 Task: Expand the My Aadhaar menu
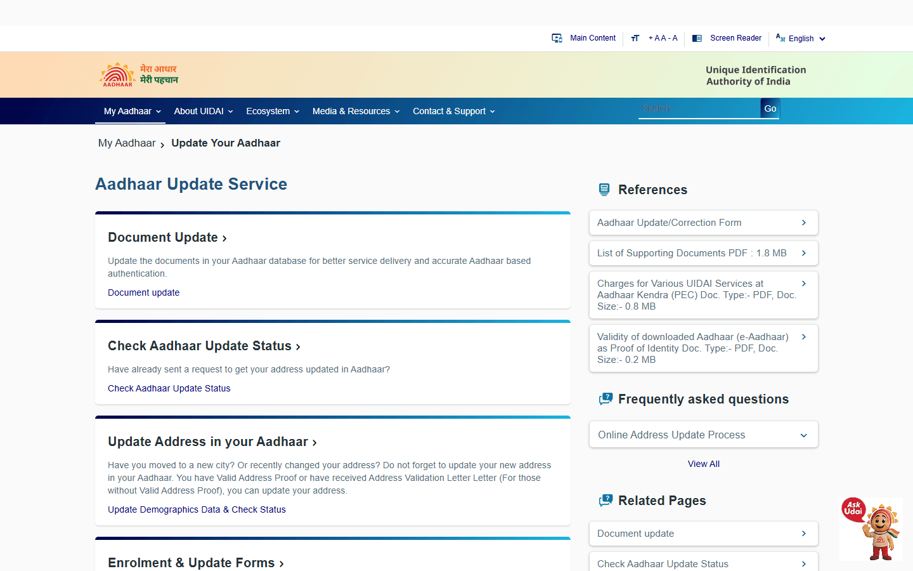coord(132,111)
